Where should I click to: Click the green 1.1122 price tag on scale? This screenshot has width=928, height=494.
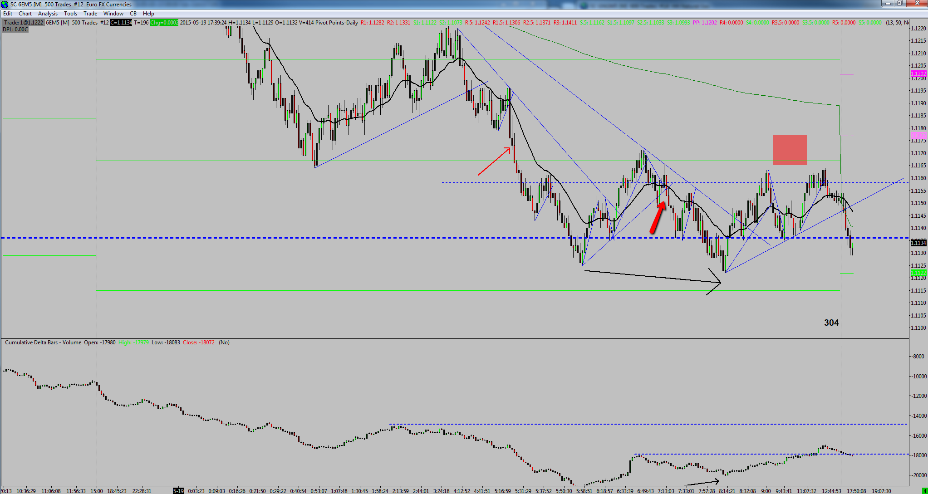918,273
